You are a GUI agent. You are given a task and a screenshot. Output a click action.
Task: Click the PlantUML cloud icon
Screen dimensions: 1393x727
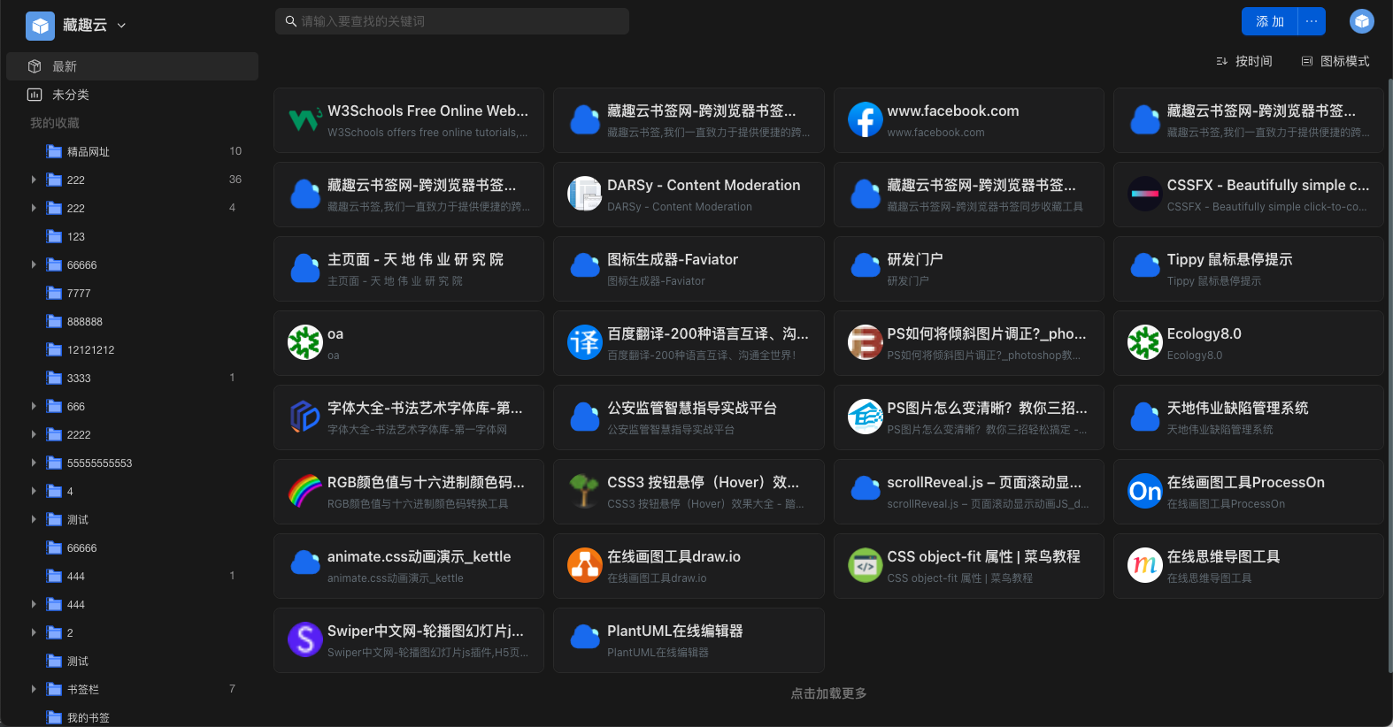coord(585,637)
